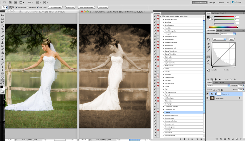Select the Type tool
Viewport: 245px width, 141px height.
tap(2, 67)
